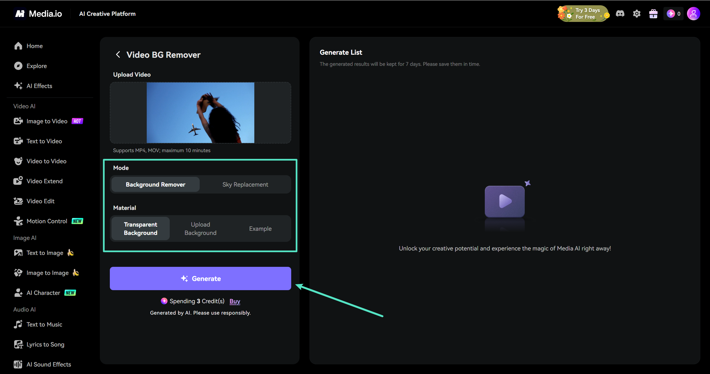Click the Generate button

200,278
